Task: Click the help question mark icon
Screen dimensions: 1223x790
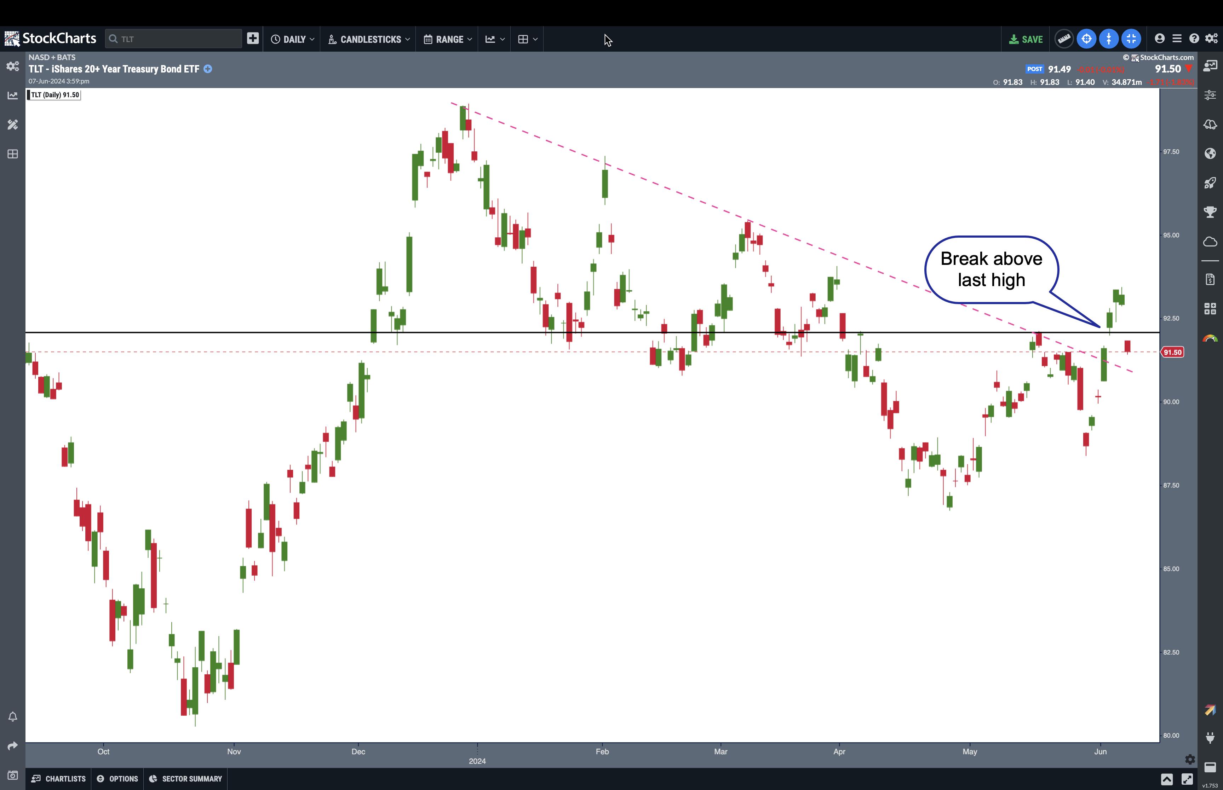Action: 1194,39
